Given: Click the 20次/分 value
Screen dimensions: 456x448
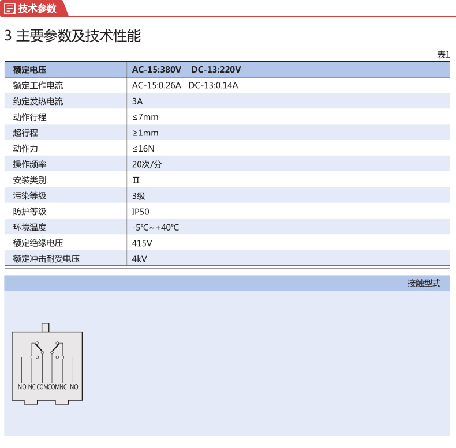Looking at the screenshot, I should pos(147,164).
